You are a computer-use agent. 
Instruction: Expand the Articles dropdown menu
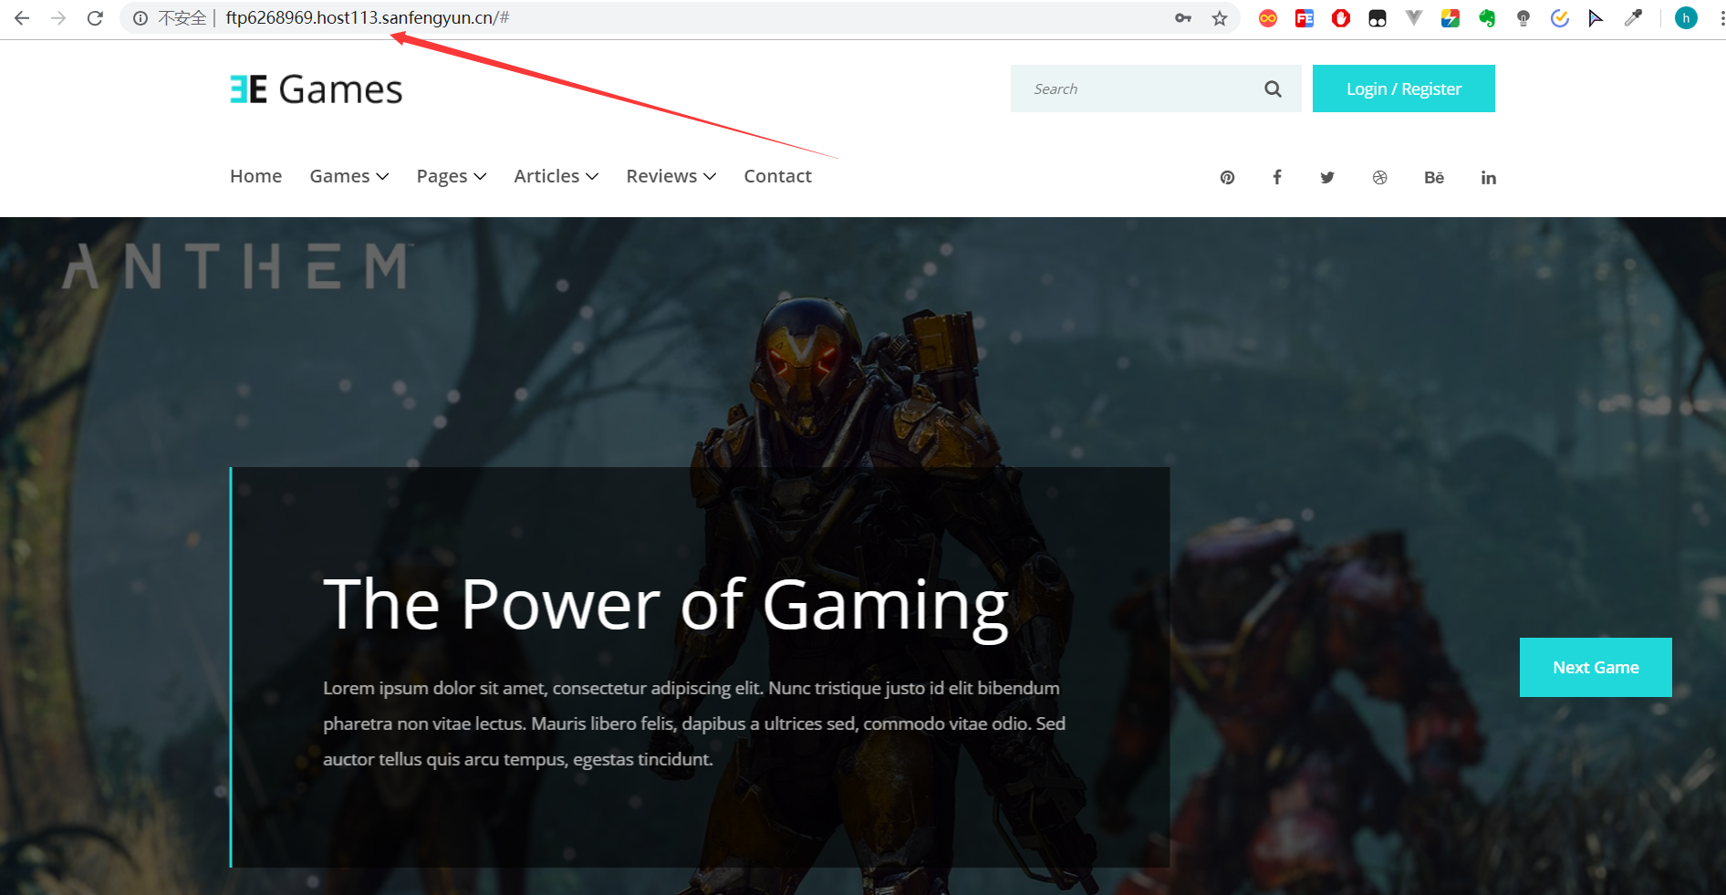pyautogui.click(x=556, y=176)
